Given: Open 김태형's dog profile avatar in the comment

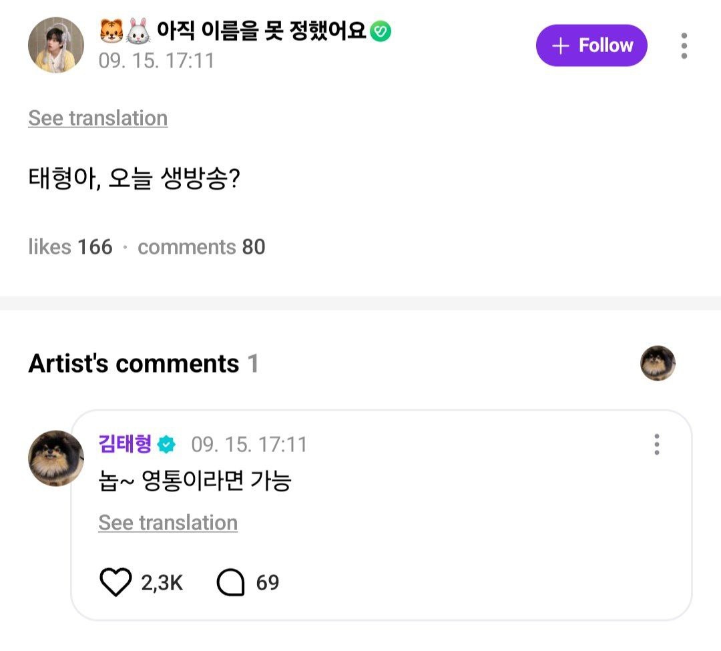Looking at the screenshot, I should click(56, 458).
